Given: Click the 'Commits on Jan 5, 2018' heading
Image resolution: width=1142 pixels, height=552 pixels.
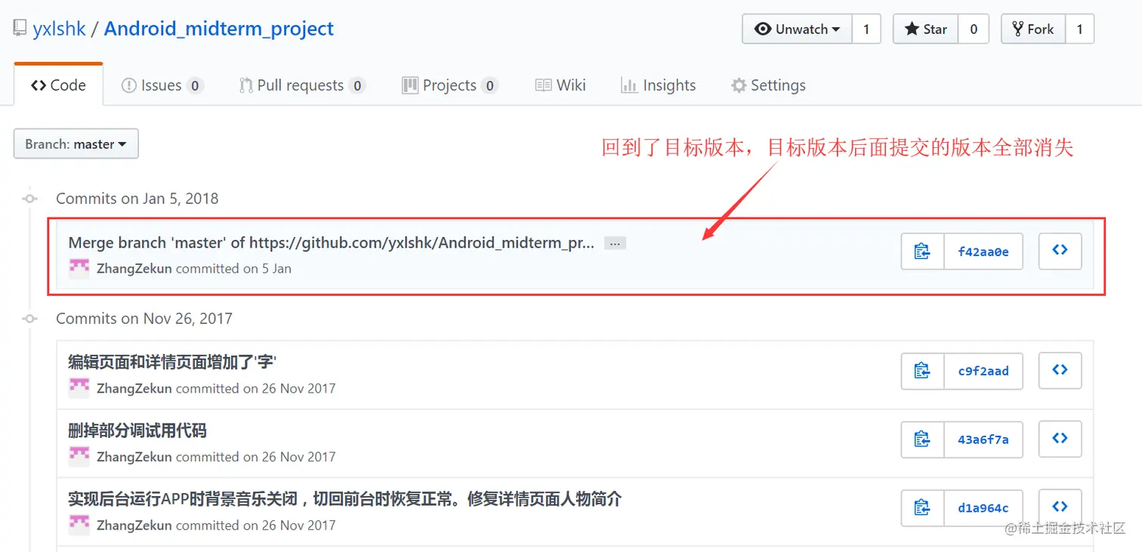Looking at the screenshot, I should click(137, 199).
